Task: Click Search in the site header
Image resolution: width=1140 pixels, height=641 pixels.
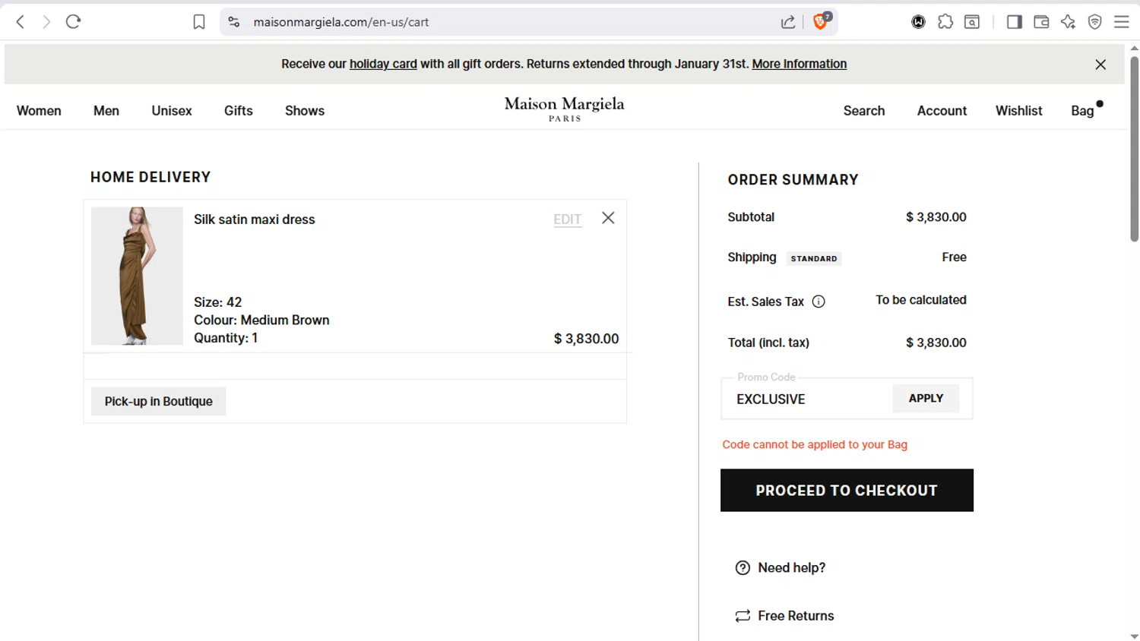Action: 864,111
